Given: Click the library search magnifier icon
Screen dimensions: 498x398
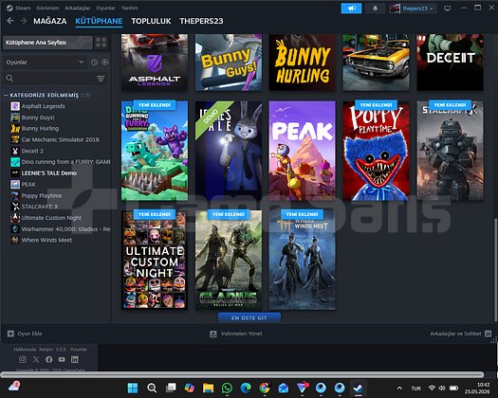Looking at the screenshot, I should click(x=9, y=78).
